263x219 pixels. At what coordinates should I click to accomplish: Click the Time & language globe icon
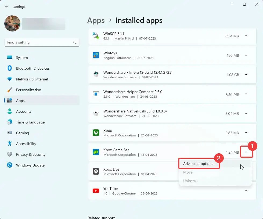[x=10, y=122]
